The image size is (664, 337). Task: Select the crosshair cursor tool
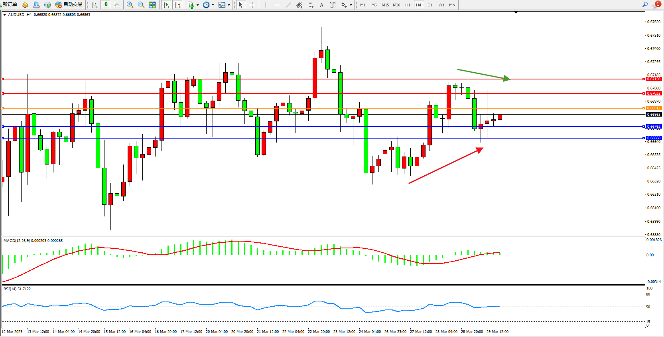click(252, 5)
